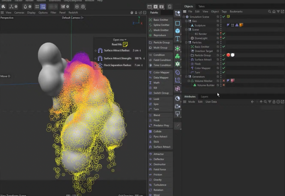Click the red material tag on Particle Group

click(x=228, y=55)
